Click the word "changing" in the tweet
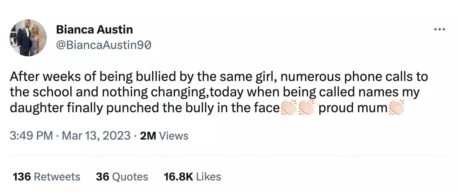This screenshot has height=192, width=458. [x=179, y=93]
